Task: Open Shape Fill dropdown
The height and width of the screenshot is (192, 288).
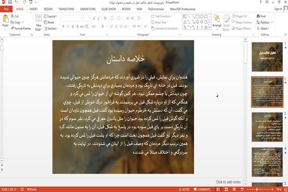Action: [240, 16]
